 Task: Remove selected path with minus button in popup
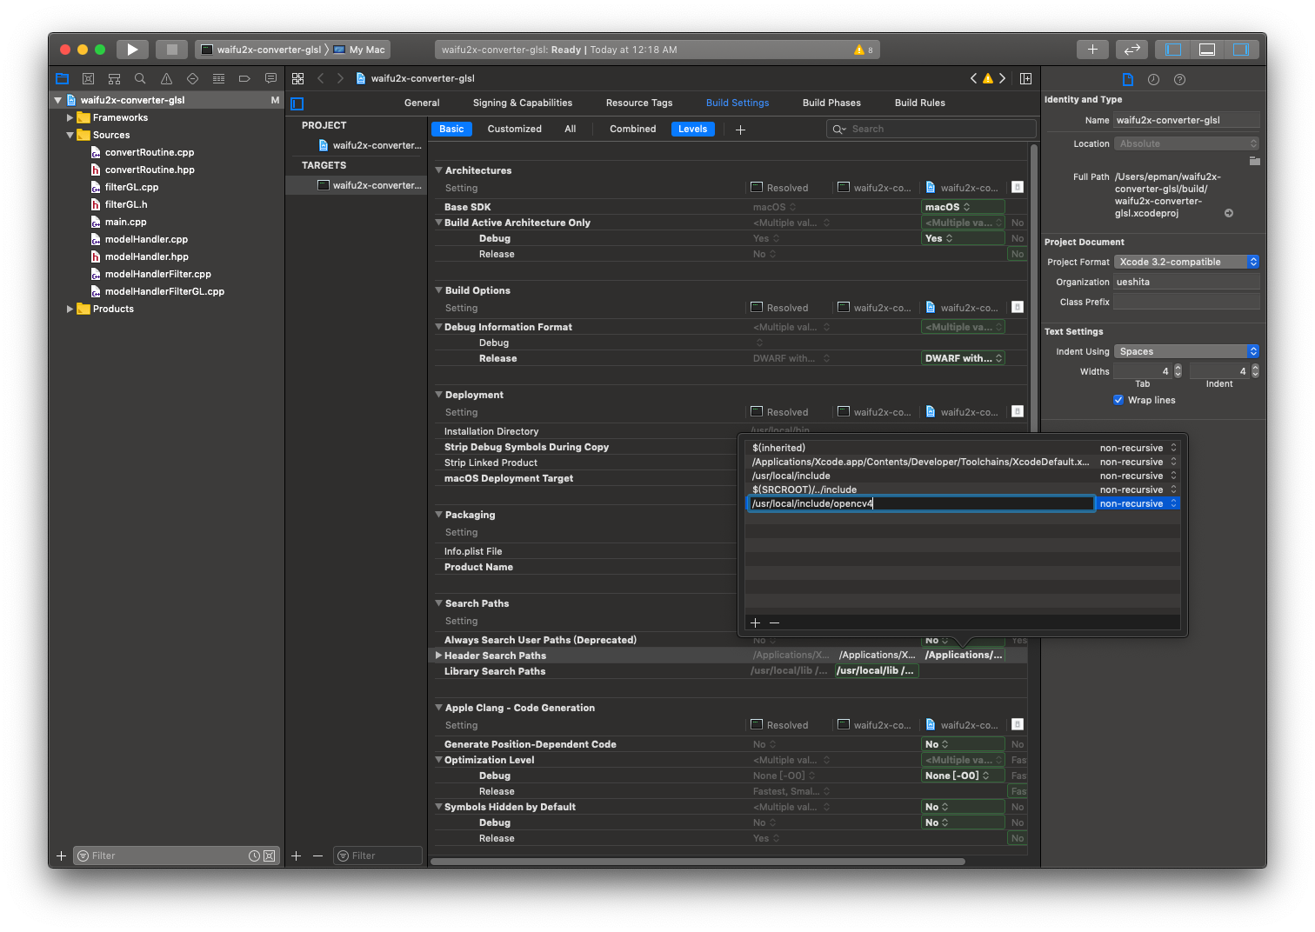tap(774, 622)
